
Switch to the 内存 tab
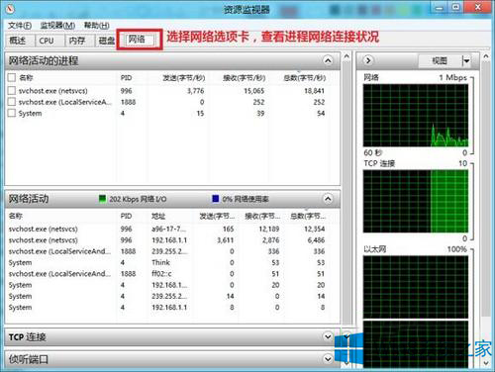pos(78,41)
